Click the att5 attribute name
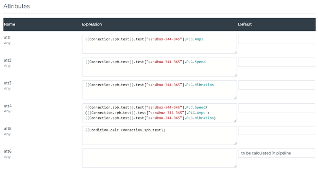The height and width of the screenshot is (175, 318). tap(8, 128)
